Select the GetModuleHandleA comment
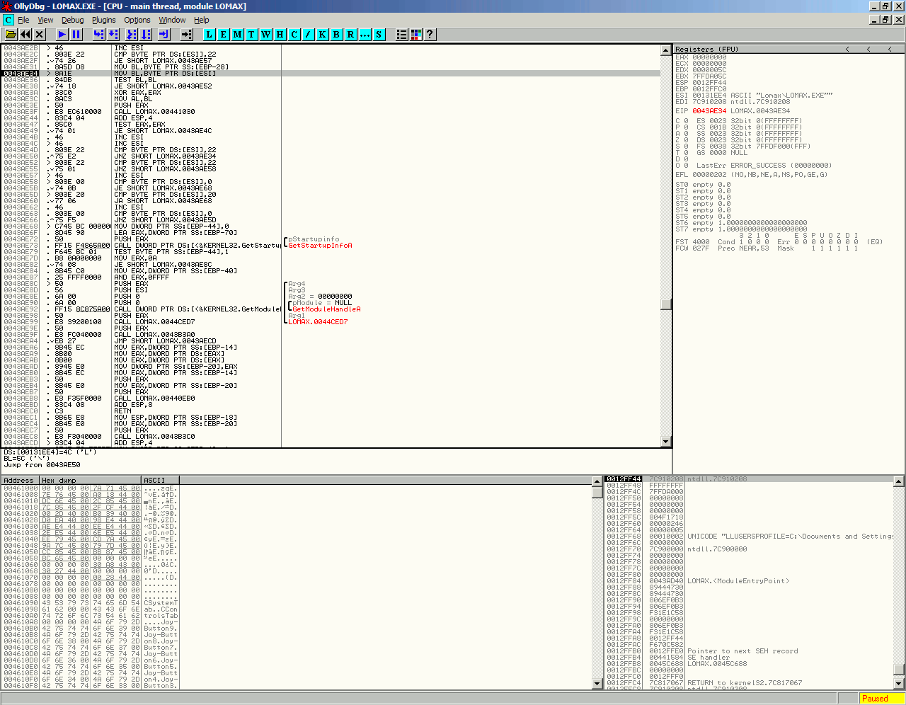Screen dimensions: 906x705 point(326,309)
